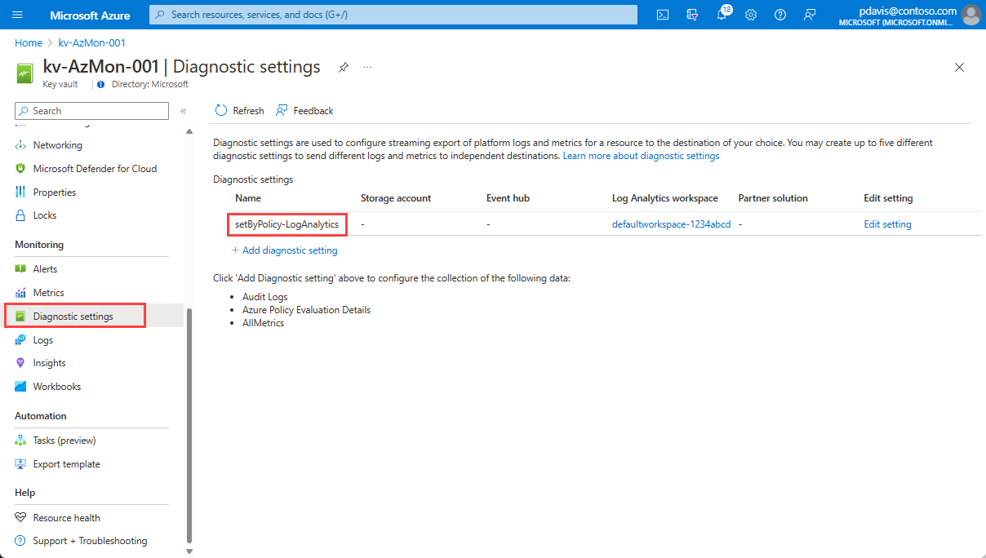Open Tasks (preview) under Automation
Screen dimensions: 986x558
click(x=64, y=441)
